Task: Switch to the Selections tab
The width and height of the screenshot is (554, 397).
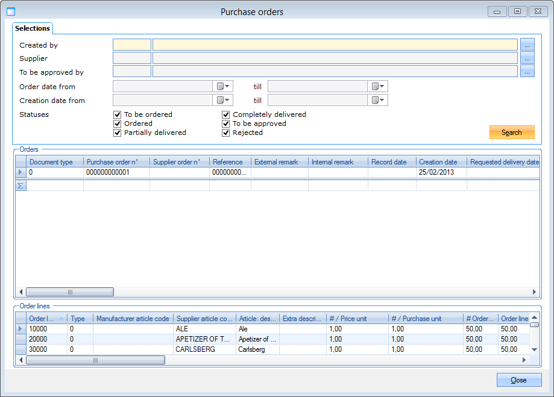Action: (33, 28)
